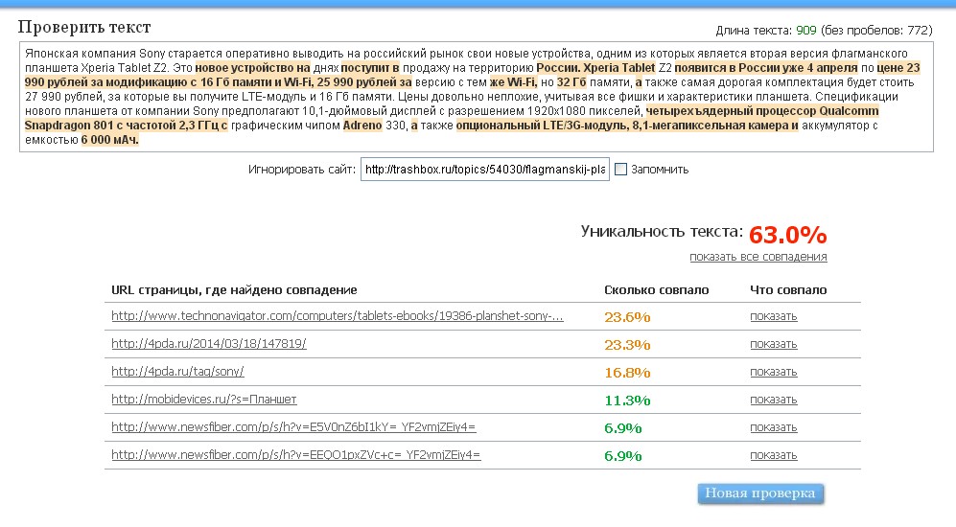The height and width of the screenshot is (527, 956).
Task: Click показать in the 23.3% row
Action: pos(773,344)
